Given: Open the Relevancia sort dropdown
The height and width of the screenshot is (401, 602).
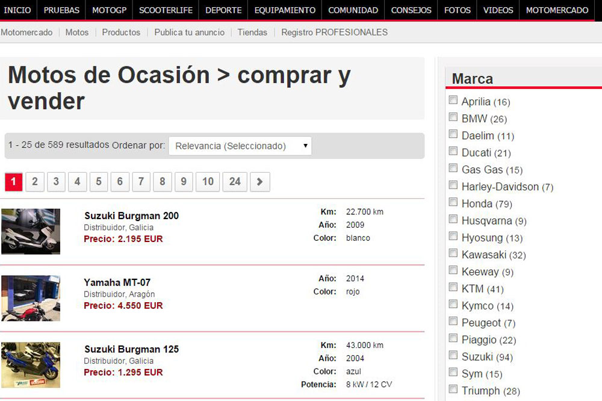Looking at the screenshot, I should click(x=240, y=146).
